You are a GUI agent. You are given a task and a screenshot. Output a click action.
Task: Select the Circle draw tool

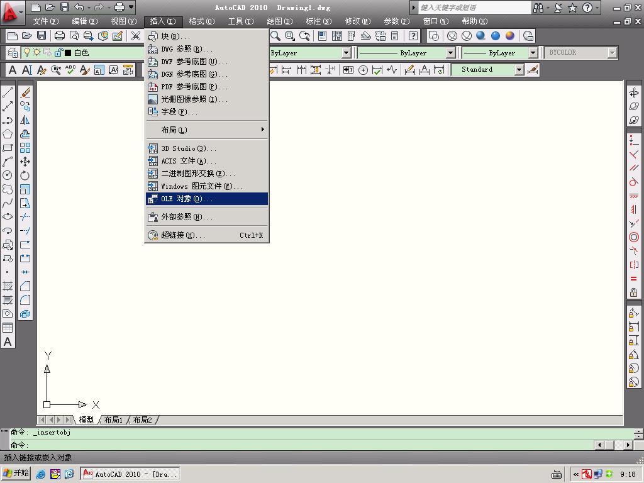(8, 175)
